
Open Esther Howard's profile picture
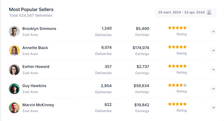14,70
